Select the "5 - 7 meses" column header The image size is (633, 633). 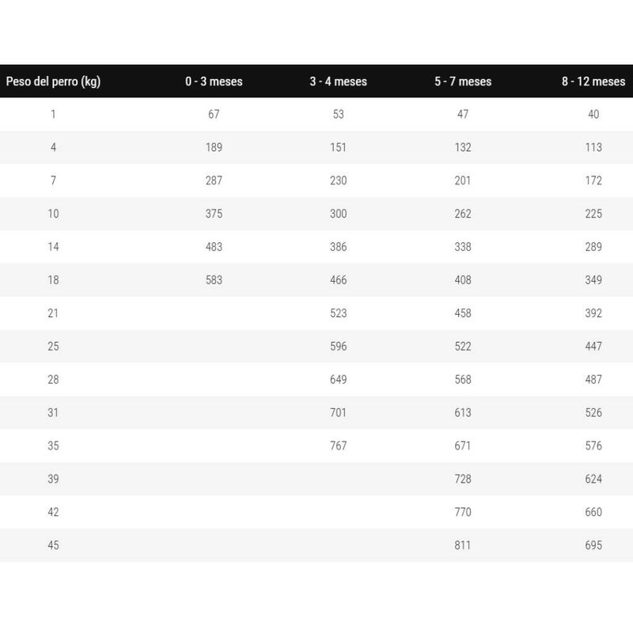point(463,81)
